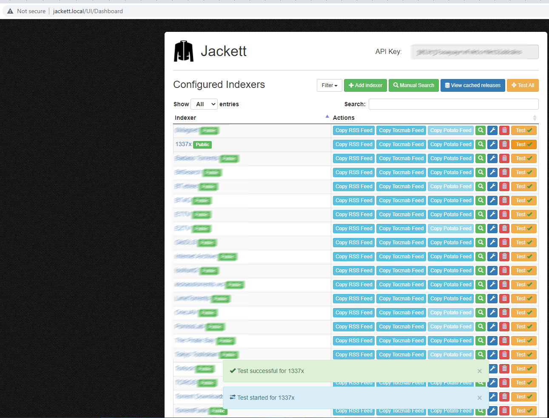Open Manual Search
Screen dimensions: 549x418
[414, 85]
